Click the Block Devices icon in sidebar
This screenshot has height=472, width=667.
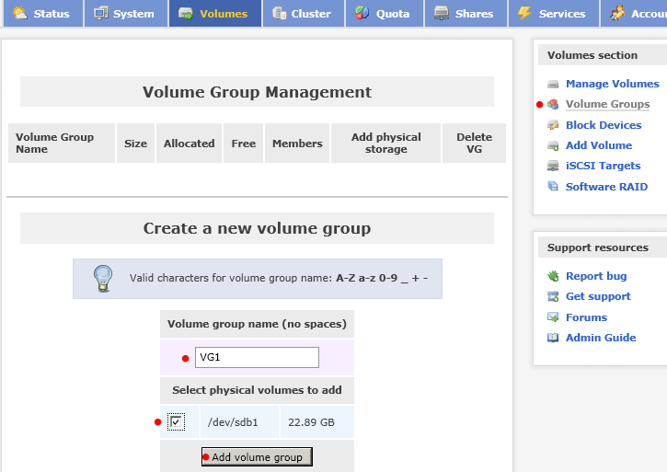(x=553, y=125)
